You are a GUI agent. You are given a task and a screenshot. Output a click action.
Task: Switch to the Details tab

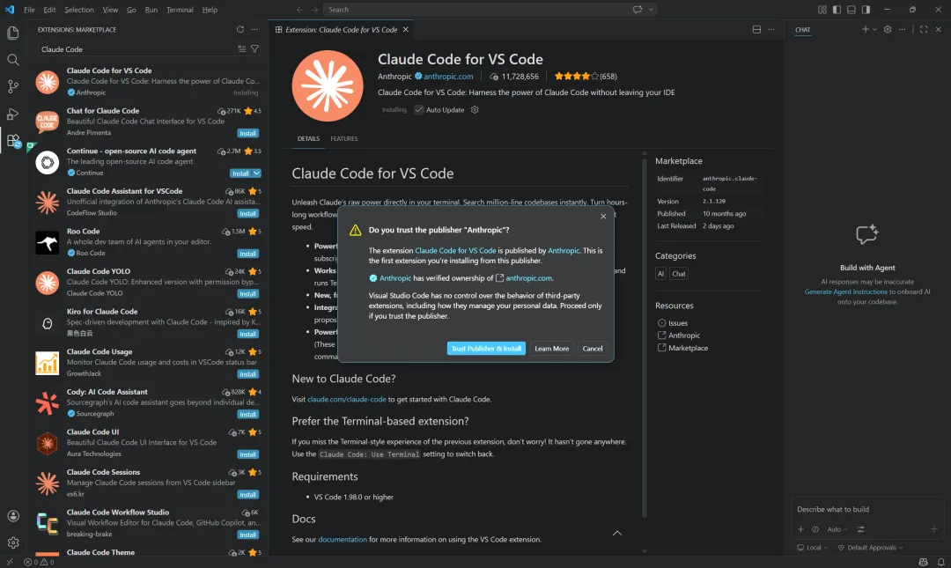pyautogui.click(x=308, y=138)
